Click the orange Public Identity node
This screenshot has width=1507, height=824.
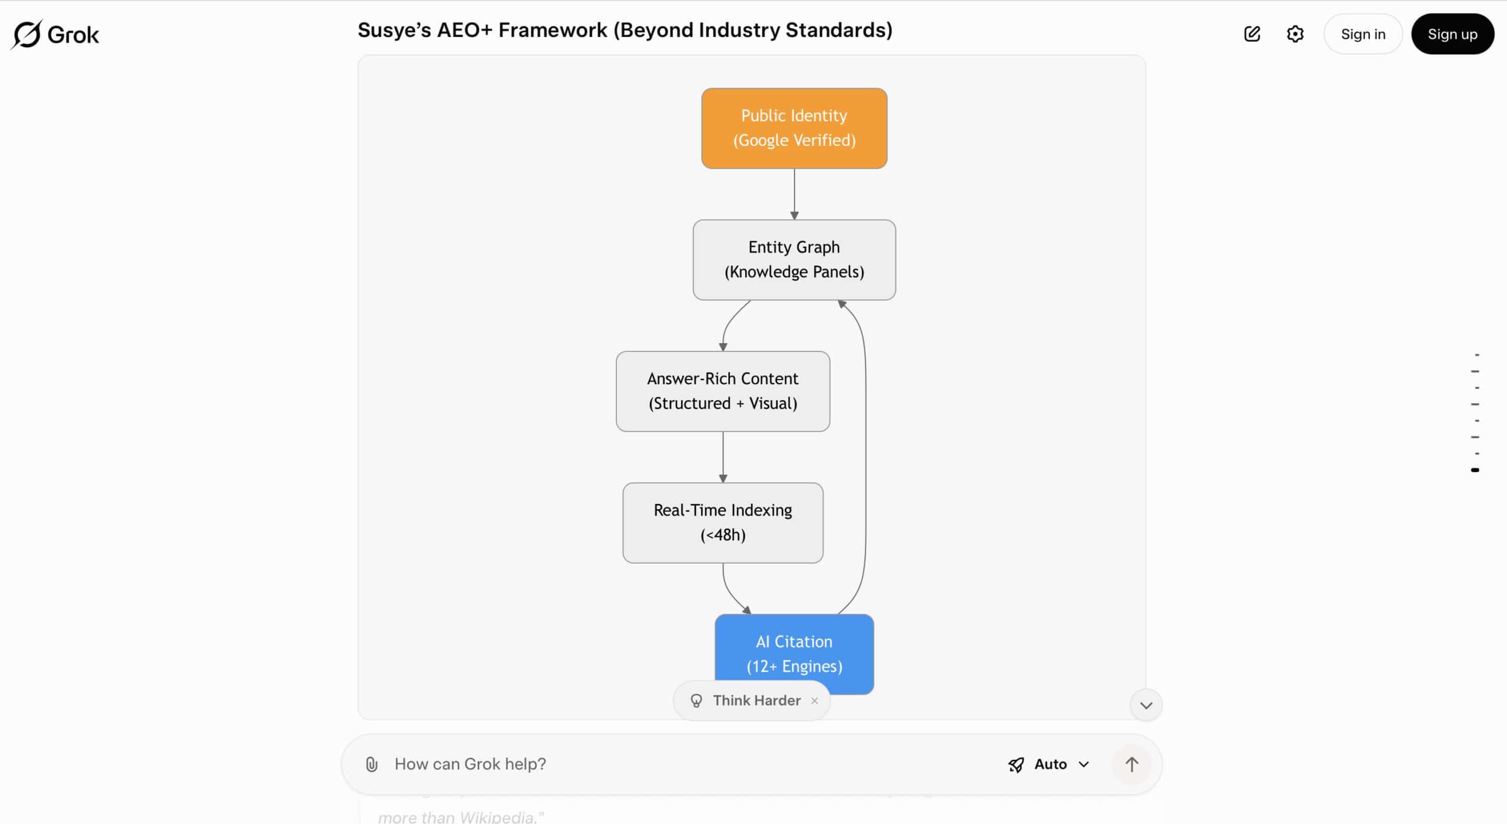coord(794,128)
